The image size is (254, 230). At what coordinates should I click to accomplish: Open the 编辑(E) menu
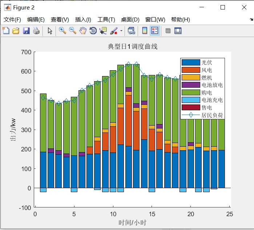[x=36, y=20]
